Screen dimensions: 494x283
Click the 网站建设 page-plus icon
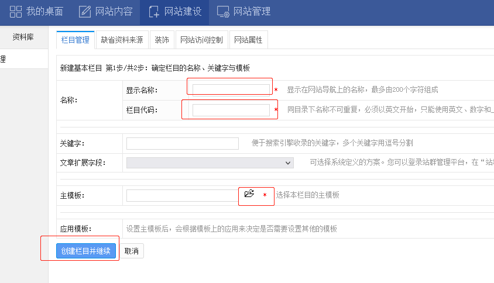[154, 11]
